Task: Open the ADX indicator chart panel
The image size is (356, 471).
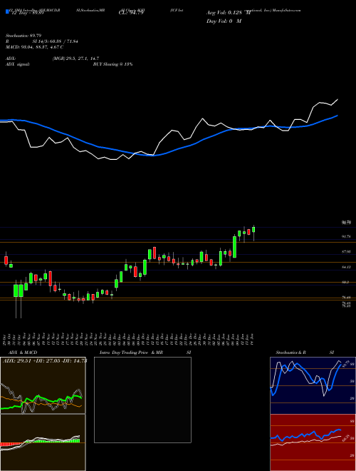Action: point(43,385)
